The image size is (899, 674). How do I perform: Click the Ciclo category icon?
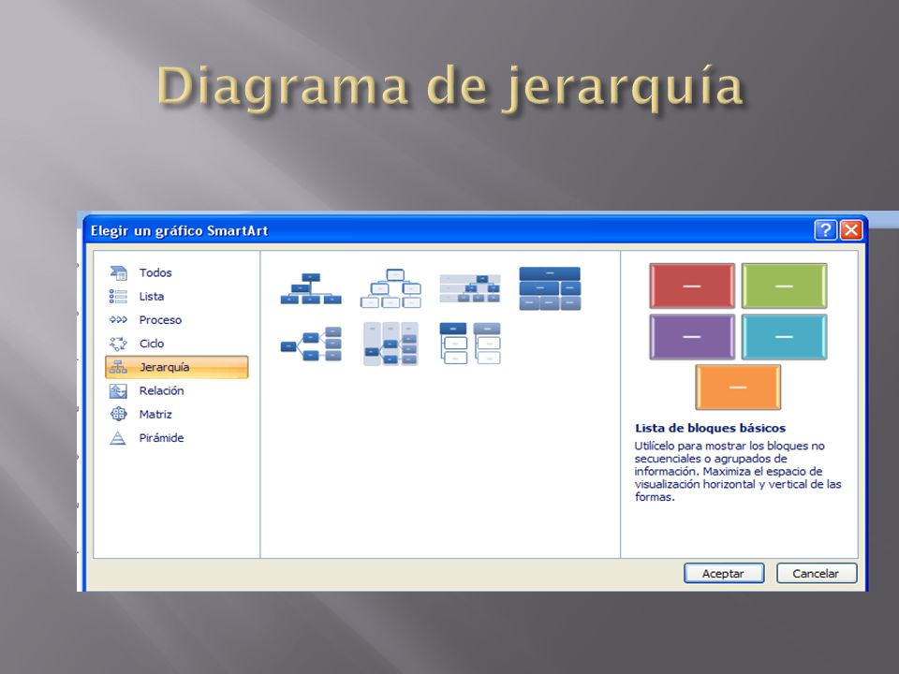[118, 344]
